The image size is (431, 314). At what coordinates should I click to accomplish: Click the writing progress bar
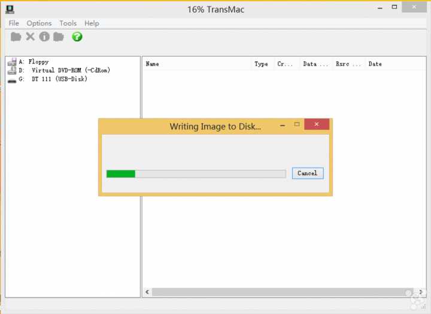point(196,174)
